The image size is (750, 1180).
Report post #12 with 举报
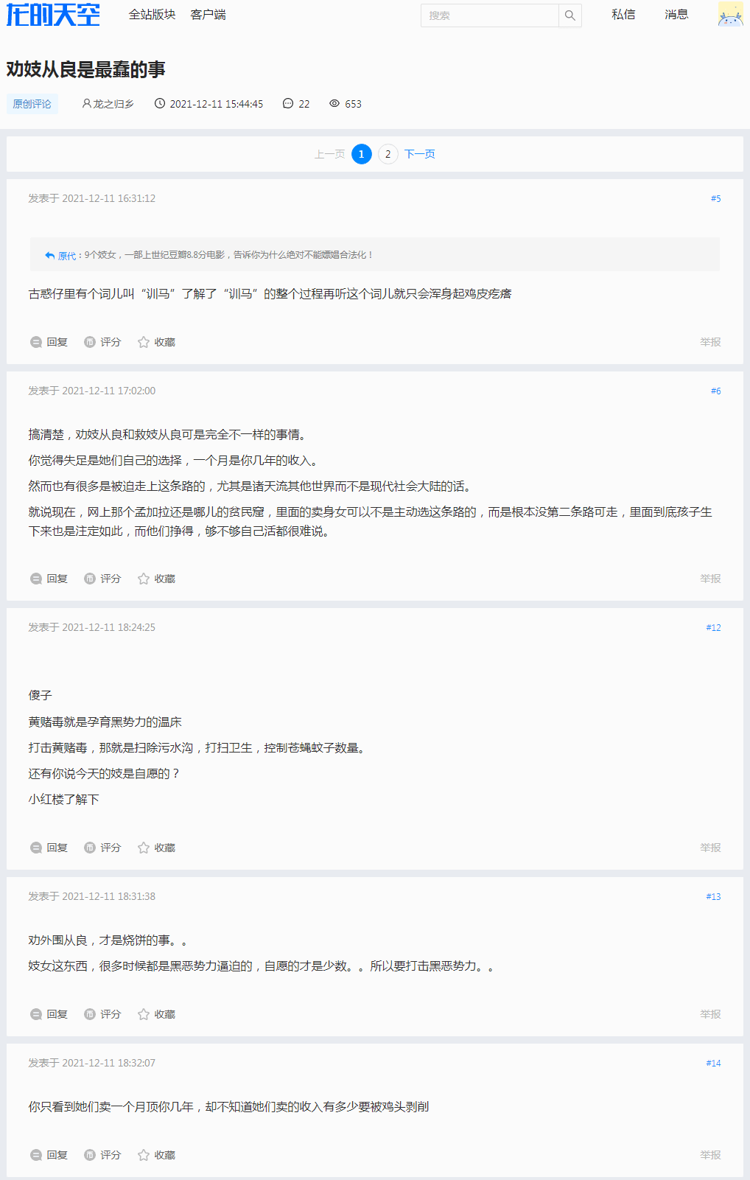click(x=711, y=848)
